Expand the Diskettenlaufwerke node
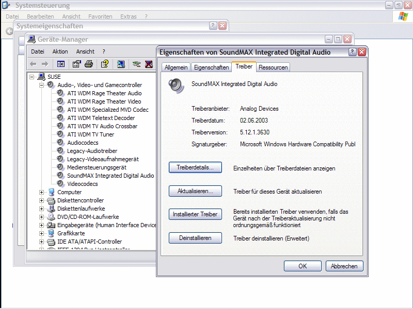The width and height of the screenshot is (413, 309). click(x=41, y=209)
